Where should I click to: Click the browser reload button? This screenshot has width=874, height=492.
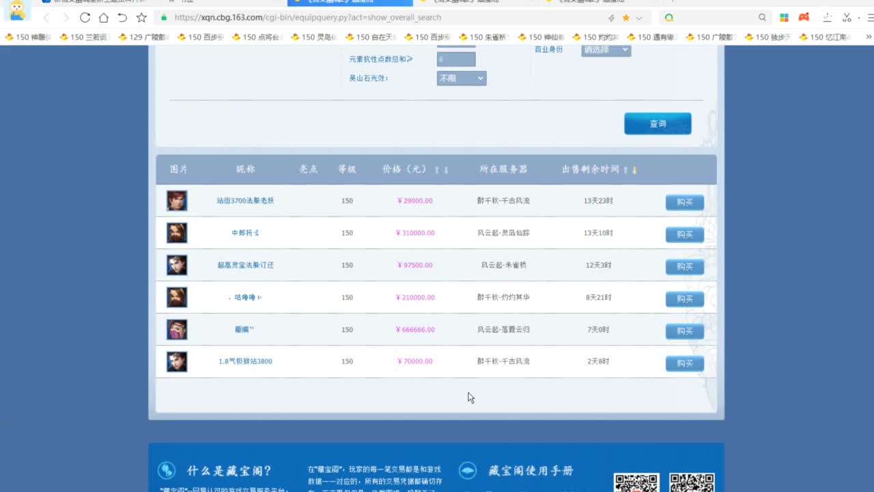(x=85, y=18)
